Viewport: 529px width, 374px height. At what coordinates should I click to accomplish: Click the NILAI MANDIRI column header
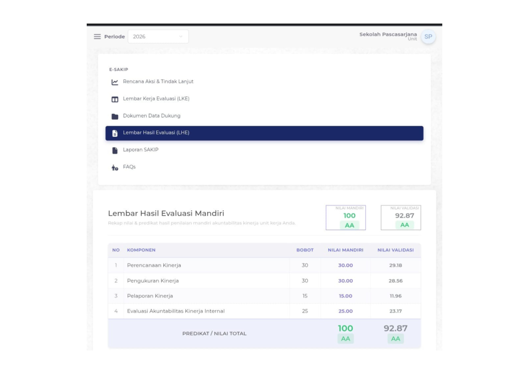[x=346, y=250]
